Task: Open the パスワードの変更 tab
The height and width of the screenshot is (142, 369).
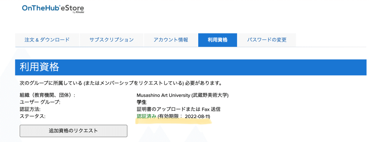Action: (x=267, y=40)
